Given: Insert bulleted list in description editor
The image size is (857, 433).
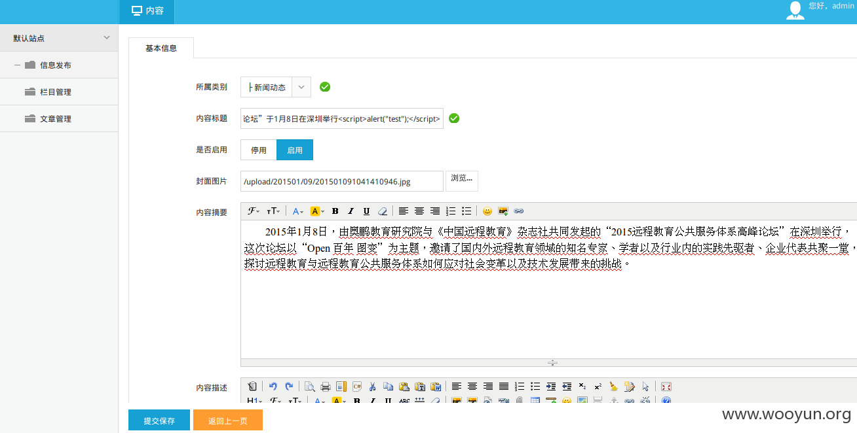Looking at the screenshot, I should (535, 387).
